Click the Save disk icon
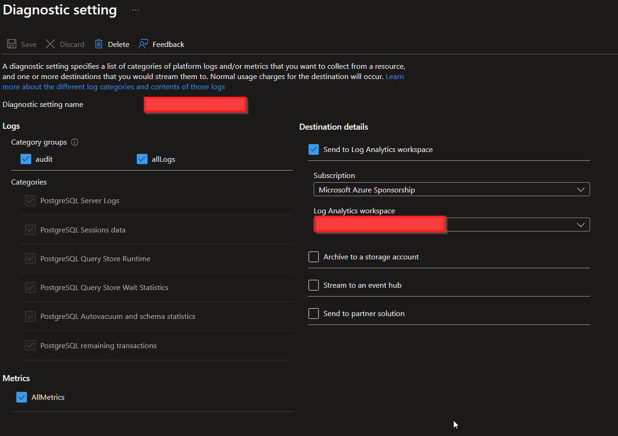 pos(12,44)
